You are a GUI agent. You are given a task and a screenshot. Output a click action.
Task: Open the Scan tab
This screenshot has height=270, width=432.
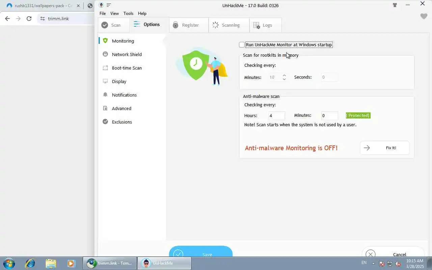coord(114,25)
